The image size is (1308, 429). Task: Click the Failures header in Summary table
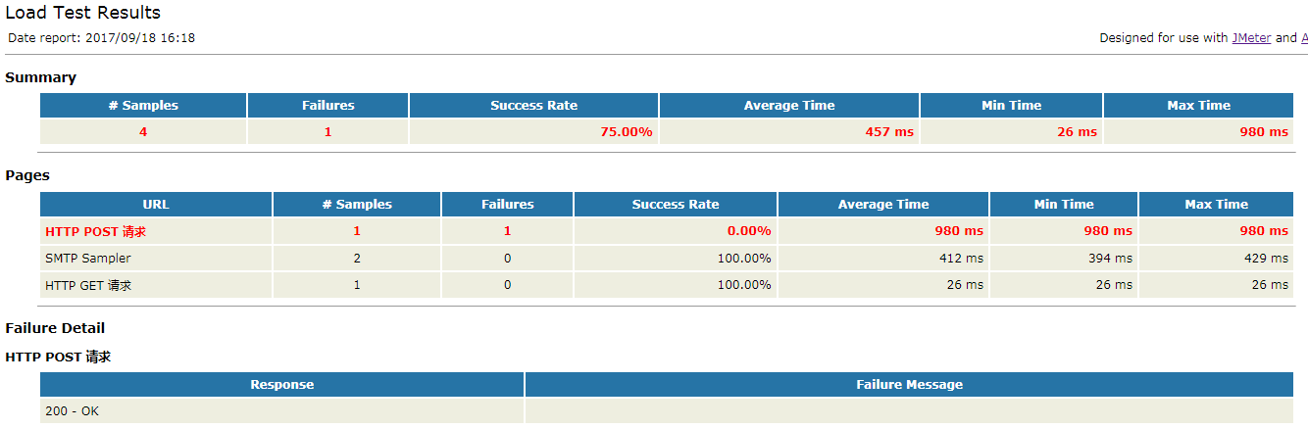tap(327, 106)
